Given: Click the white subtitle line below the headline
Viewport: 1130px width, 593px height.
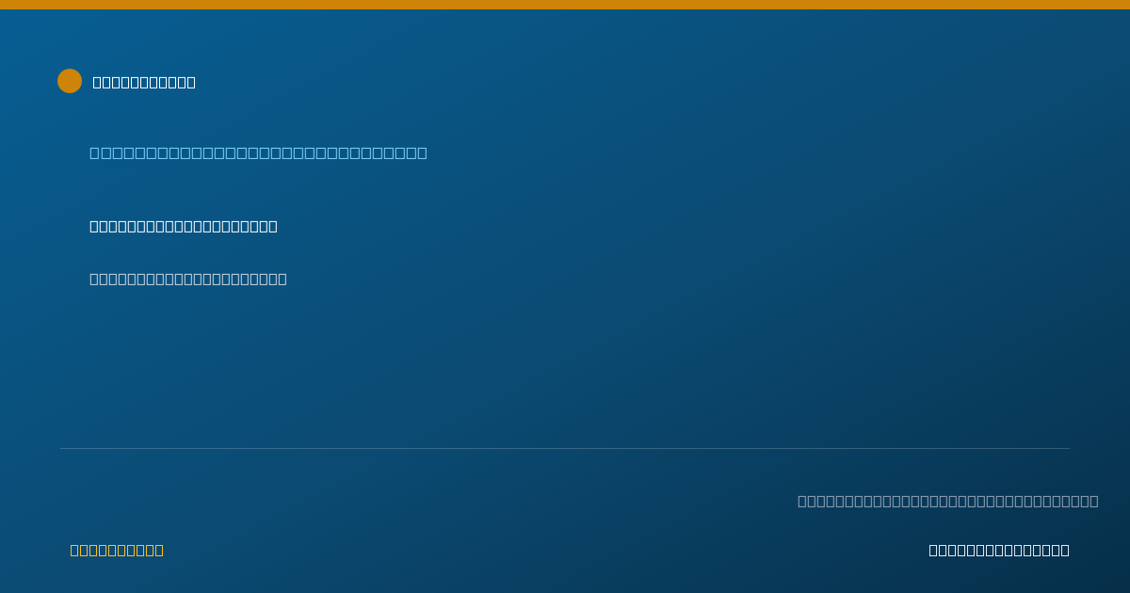Looking at the screenshot, I should pos(184,226).
